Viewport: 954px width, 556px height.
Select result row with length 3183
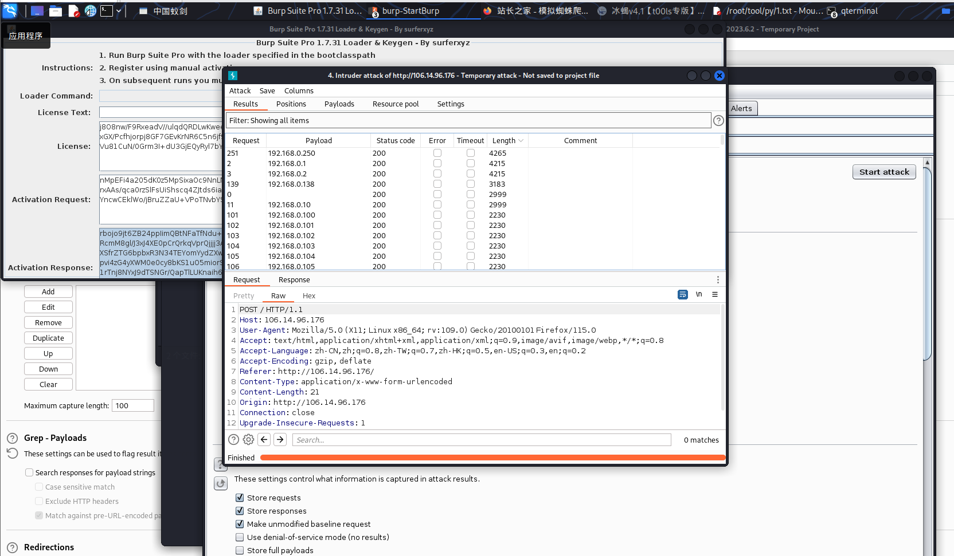tap(473, 184)
